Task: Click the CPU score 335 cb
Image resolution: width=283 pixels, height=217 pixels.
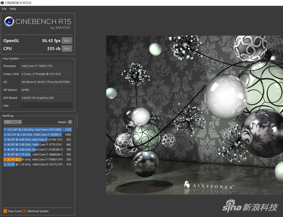Action: click(x=53, y=49)
